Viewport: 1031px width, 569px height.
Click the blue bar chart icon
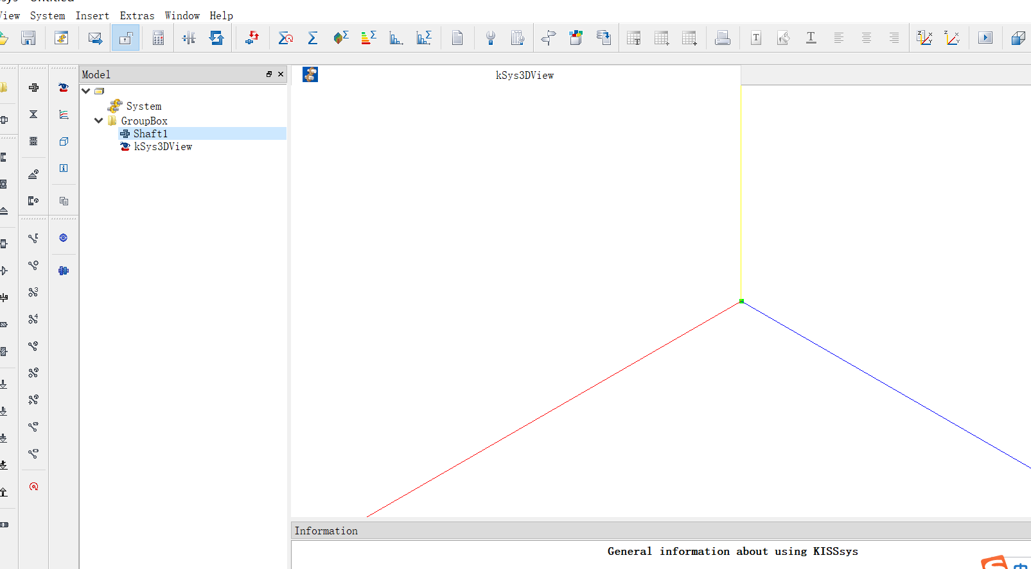coord(396,38)
